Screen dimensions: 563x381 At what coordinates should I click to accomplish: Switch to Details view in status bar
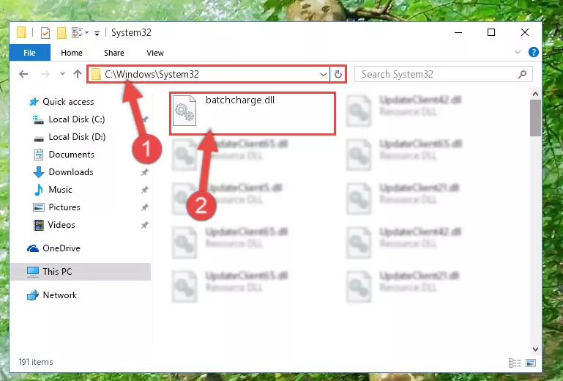click(x=515, y=363)
